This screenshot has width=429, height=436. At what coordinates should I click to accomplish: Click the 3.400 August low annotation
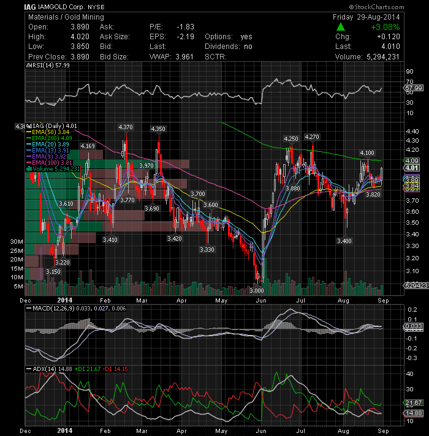coord(344,241)
